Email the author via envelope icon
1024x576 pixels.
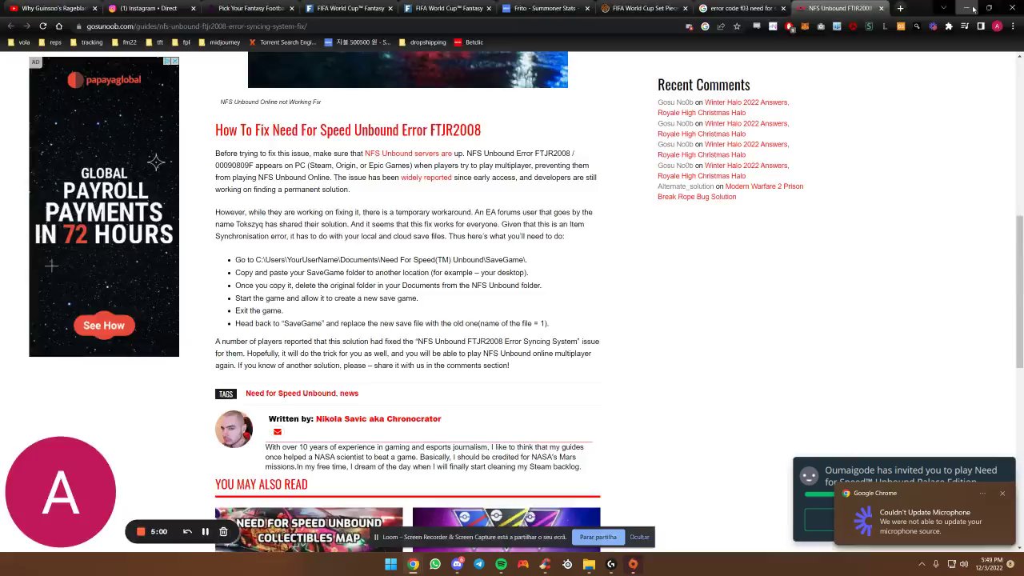tap(277, 432)
